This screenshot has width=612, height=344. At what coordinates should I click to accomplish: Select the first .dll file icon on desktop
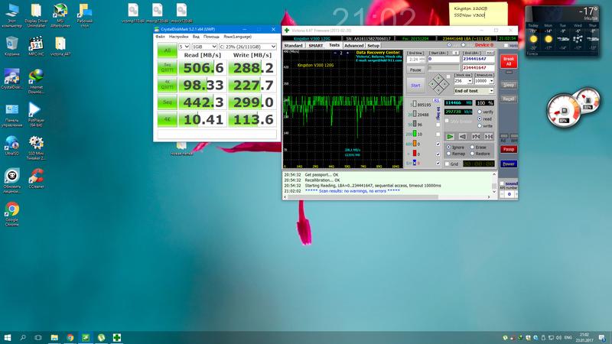click(133, 13)
